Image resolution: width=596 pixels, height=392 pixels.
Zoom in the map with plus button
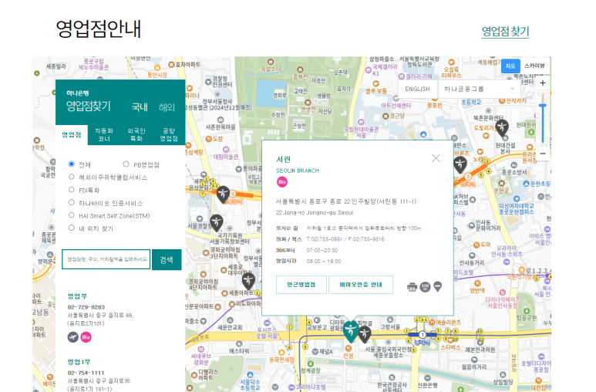(543, 83)
